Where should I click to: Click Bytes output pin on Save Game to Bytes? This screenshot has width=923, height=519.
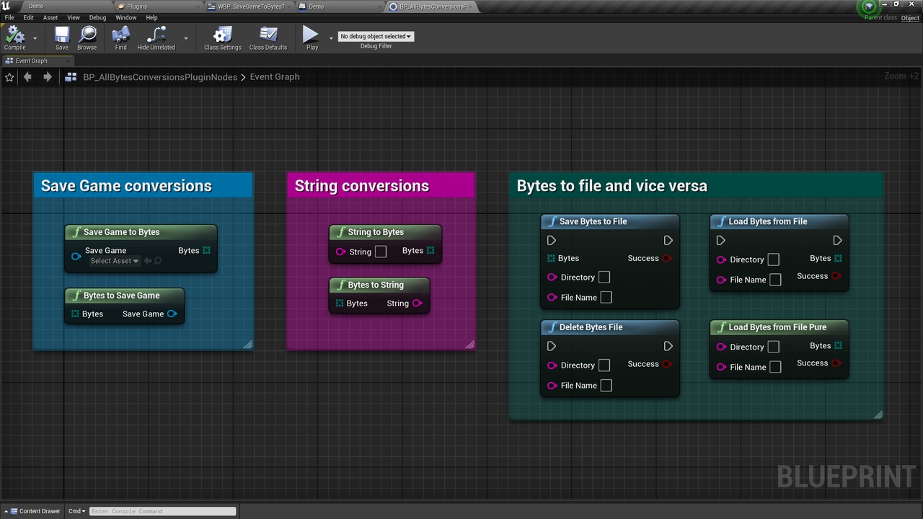pyautogui.click(x=207, y=251)
